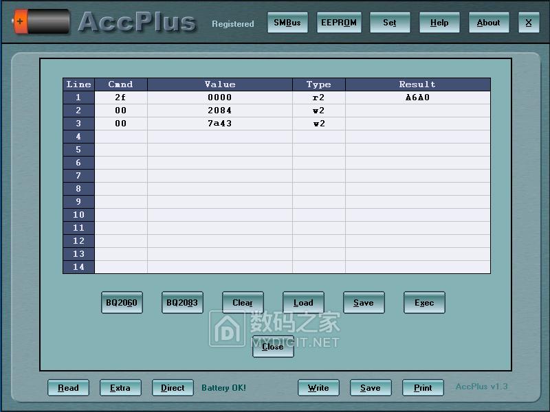Select row header for line 7
The height and width of the screenshot is (412, 550).
(78, 176)
